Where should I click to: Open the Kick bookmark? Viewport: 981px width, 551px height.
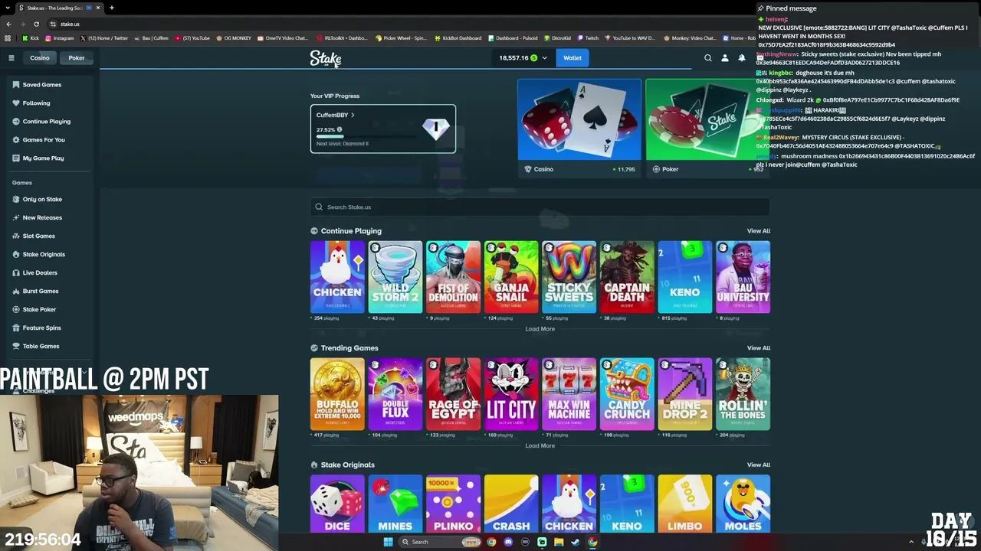[x=31, y=38]
